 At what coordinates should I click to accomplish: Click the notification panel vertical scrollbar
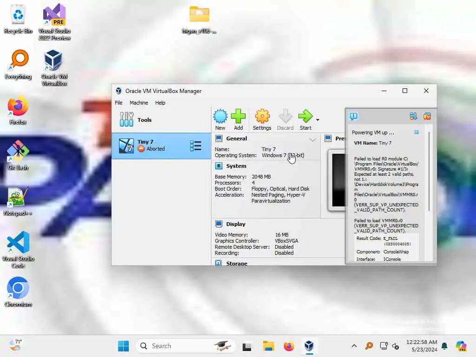429,172
